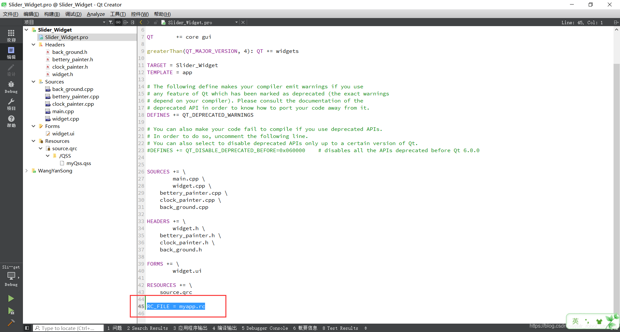The width and height of the screenshot is (620, 332).
Task: Split the project sidebar panel
Action: (x=126, y=22)
